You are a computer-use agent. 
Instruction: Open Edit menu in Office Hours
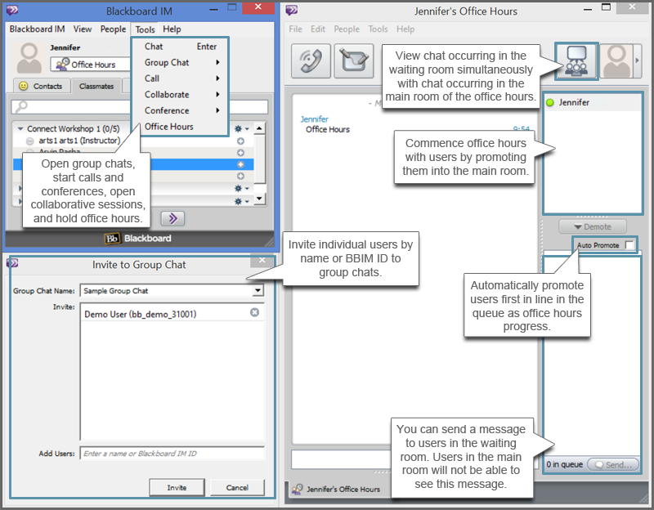click(317, 29)
